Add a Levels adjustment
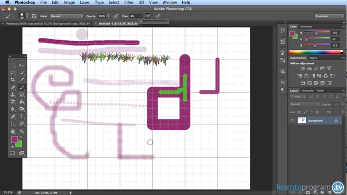This screenshot has height=195, width=347. tap(310, 69)
